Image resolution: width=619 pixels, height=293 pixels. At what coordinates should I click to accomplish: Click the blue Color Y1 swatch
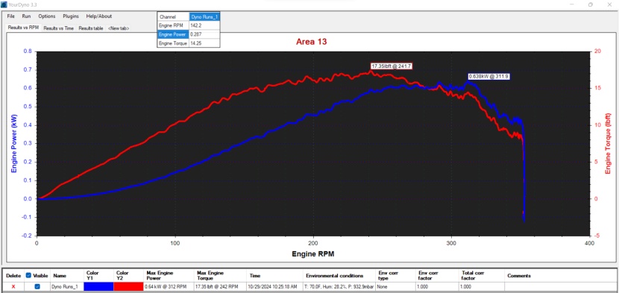[x=98, y=287]
